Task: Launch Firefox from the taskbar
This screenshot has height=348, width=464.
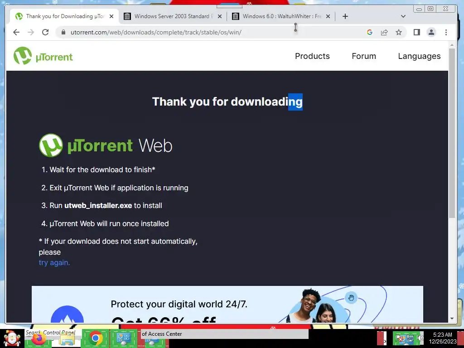Action: (x=39, y=339)
